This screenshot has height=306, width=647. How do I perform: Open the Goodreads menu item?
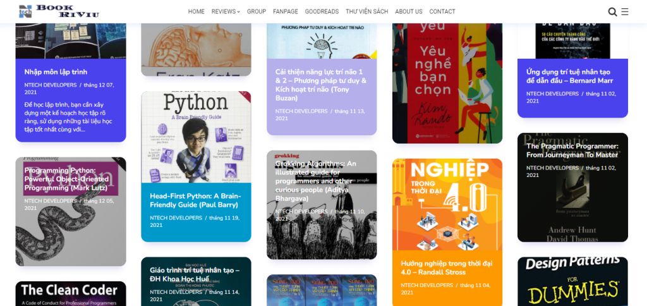pos(322,11)
